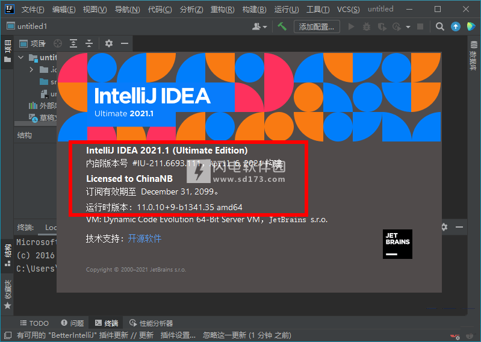Open the 问题 tool window tab

72,323
